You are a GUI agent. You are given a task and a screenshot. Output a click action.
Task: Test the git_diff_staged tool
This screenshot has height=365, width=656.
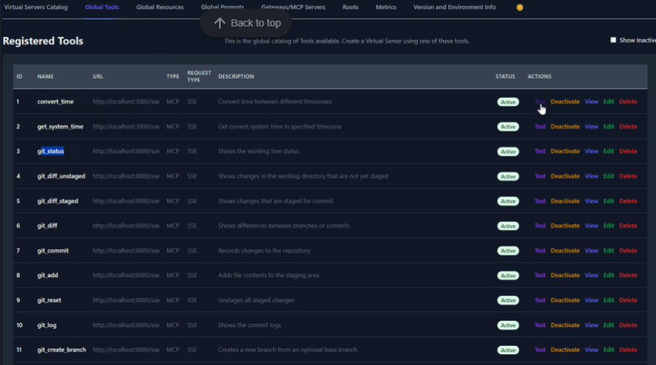click(x=540, y=201)
